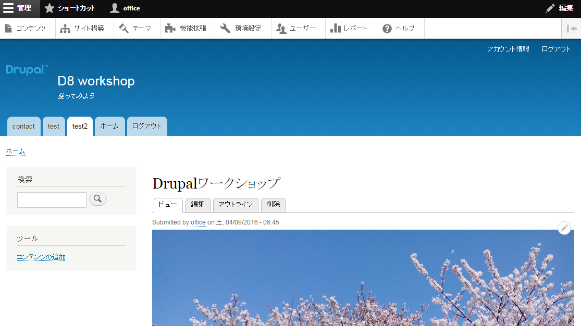Image resolution: width=581 pixels, height=326 pixels.
Task: Open the ホーム navigation tab
Action: 109,127
